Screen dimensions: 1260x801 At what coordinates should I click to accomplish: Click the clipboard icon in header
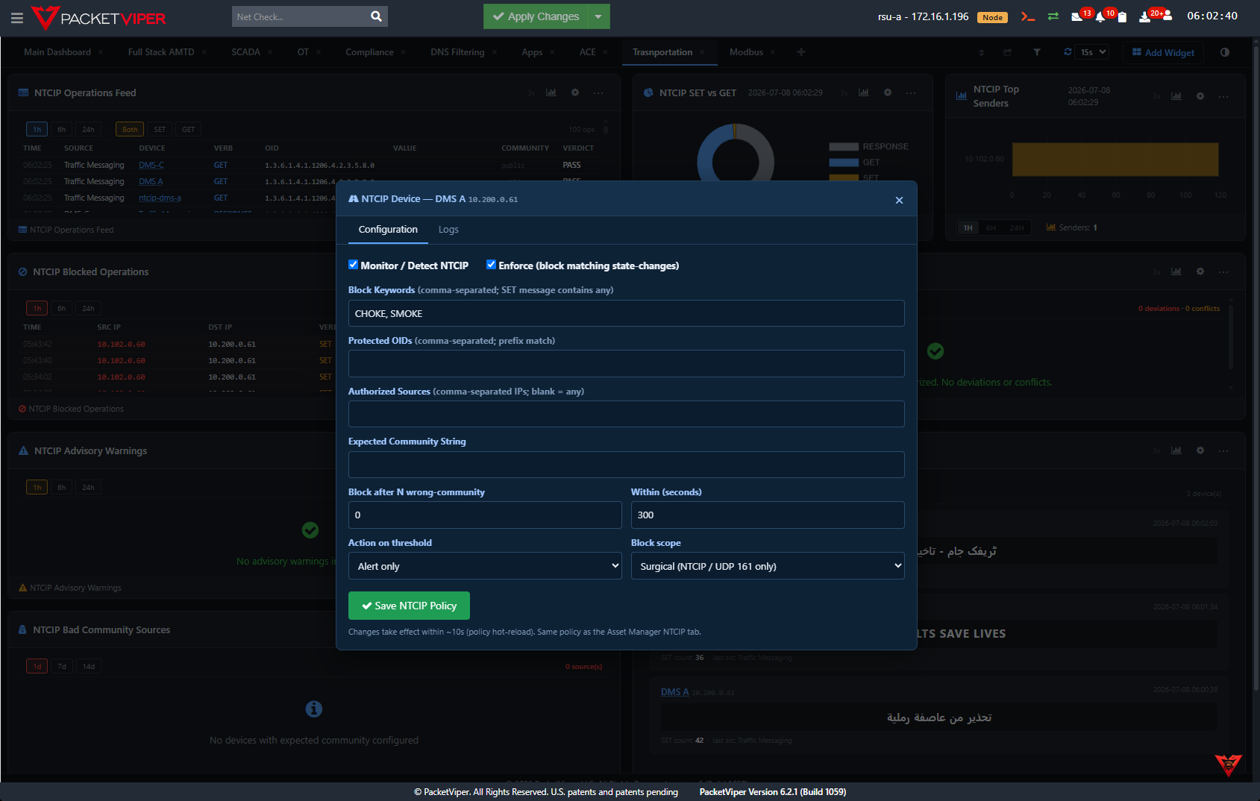pos(1122,16)
